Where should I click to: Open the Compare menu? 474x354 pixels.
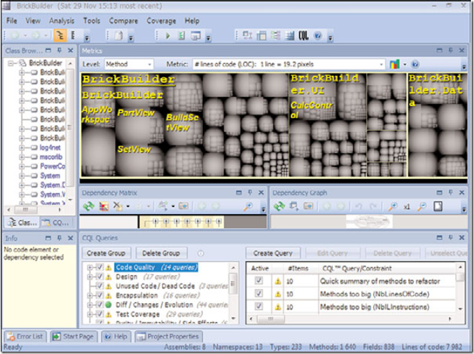pos(123,21)
